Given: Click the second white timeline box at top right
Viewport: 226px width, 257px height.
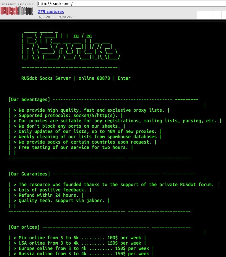Looking at the screenshot, I should (209, 15).
